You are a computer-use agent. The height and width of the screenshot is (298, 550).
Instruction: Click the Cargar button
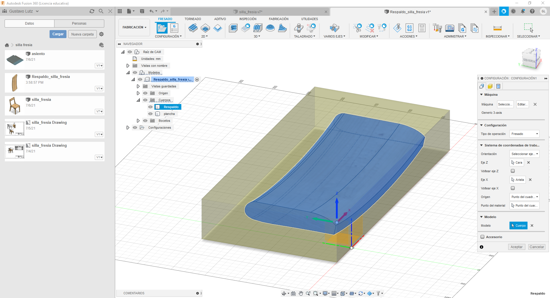[x=58, y=34]
